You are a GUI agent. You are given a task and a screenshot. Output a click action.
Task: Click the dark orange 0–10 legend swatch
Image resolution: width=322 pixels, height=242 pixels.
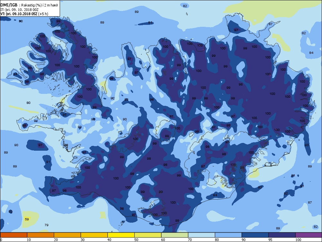(x=14, y=235)
